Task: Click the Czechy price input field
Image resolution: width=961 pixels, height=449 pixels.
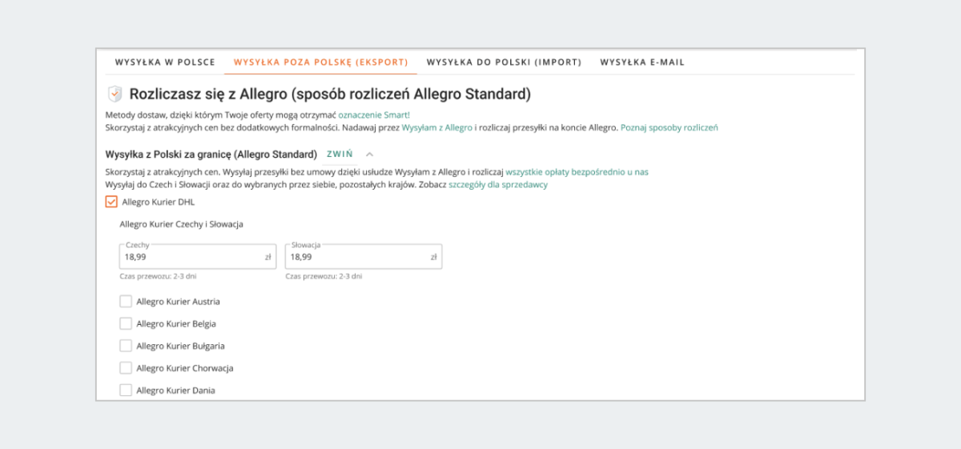Action: point(192,257)
